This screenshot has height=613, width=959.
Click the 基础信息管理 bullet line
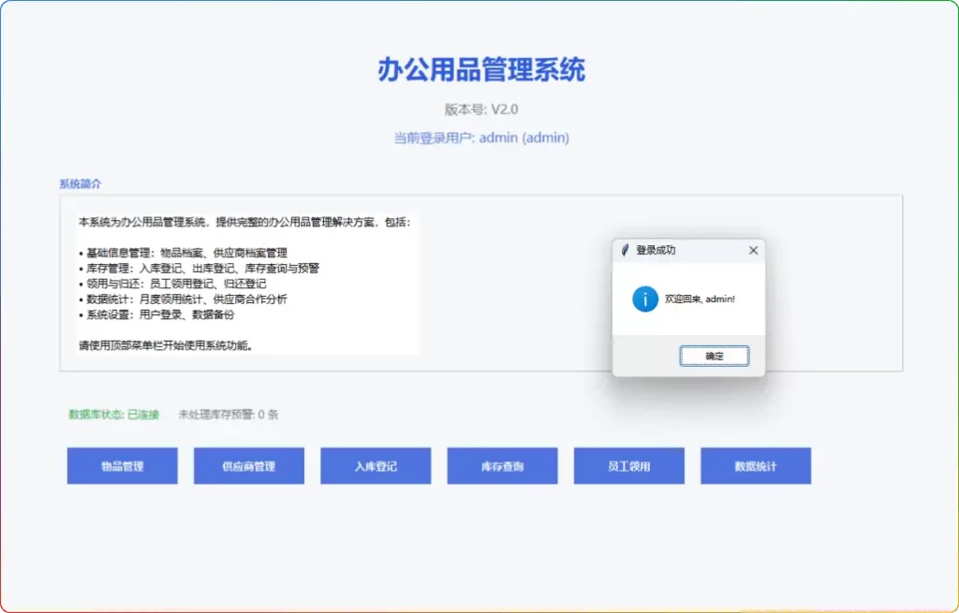[x=183, y=253]
